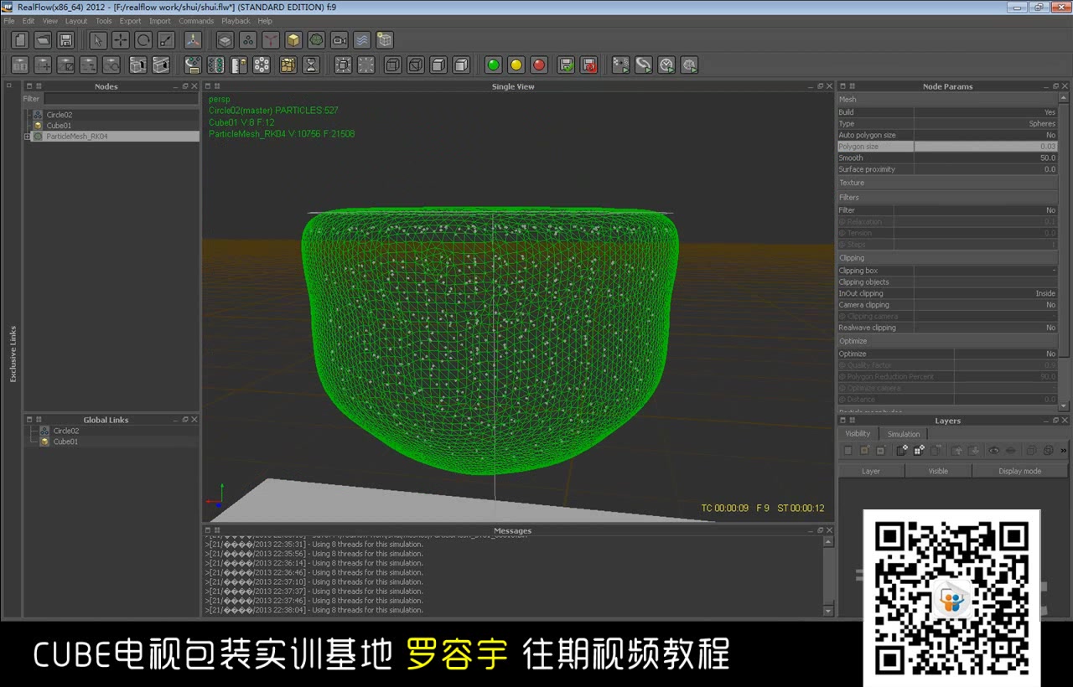Click the clock play icon in toolbar
Viewport: 1073px width, 687px height.
pos(666,65)
